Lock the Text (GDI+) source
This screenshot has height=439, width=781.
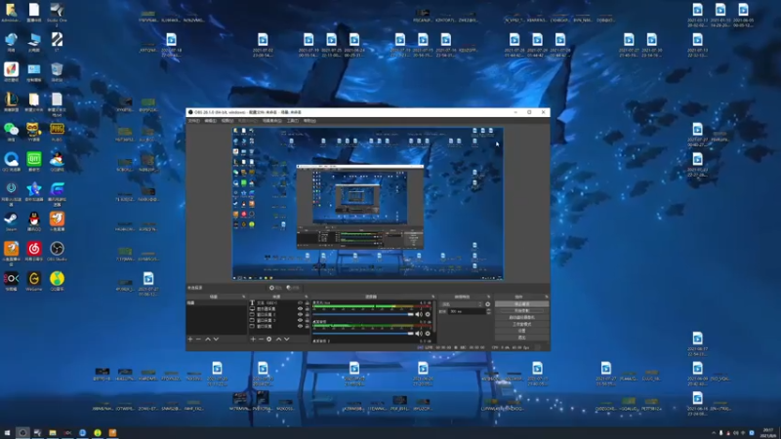[x=307, y=302]
